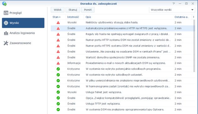Image resolution: width=198 pixels, height=114 pixels.
Task: Click warning icon for Numer portu HTTPS row
Action: pyautogui.click(x=58, y=46)
